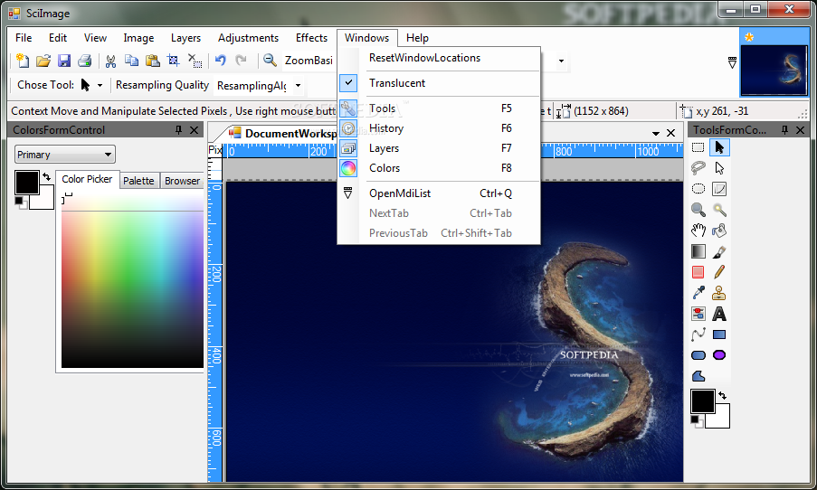
Task: Select the Gradient tool
Action: [698, 251]
